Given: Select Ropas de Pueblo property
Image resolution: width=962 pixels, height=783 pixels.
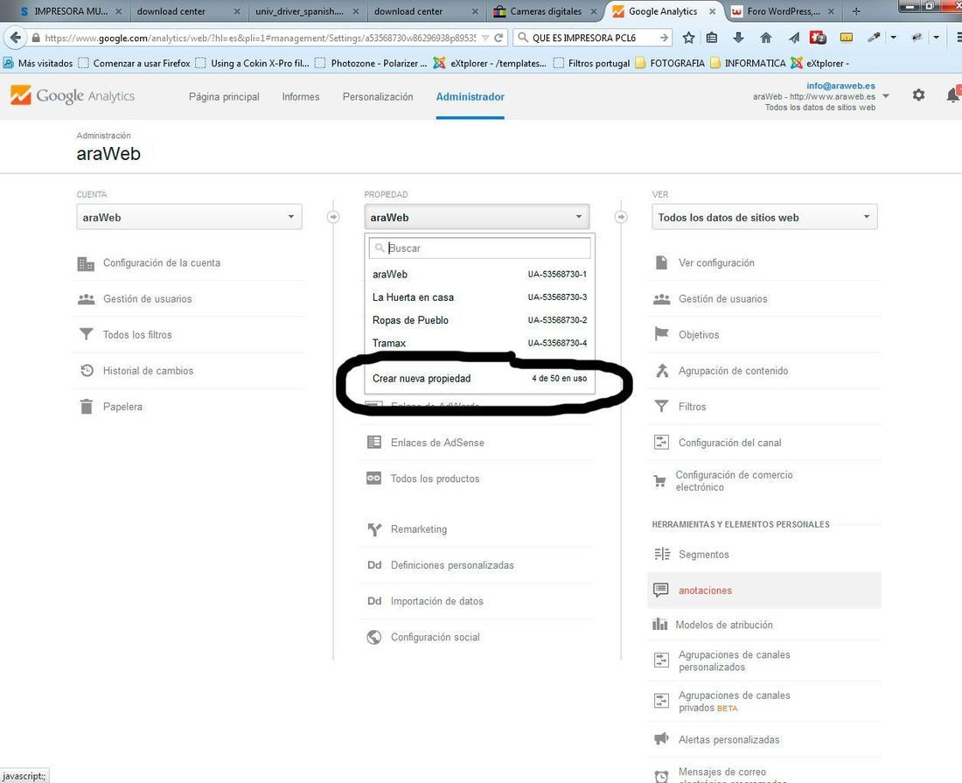Looking at the screenshot, I should 479,320.
